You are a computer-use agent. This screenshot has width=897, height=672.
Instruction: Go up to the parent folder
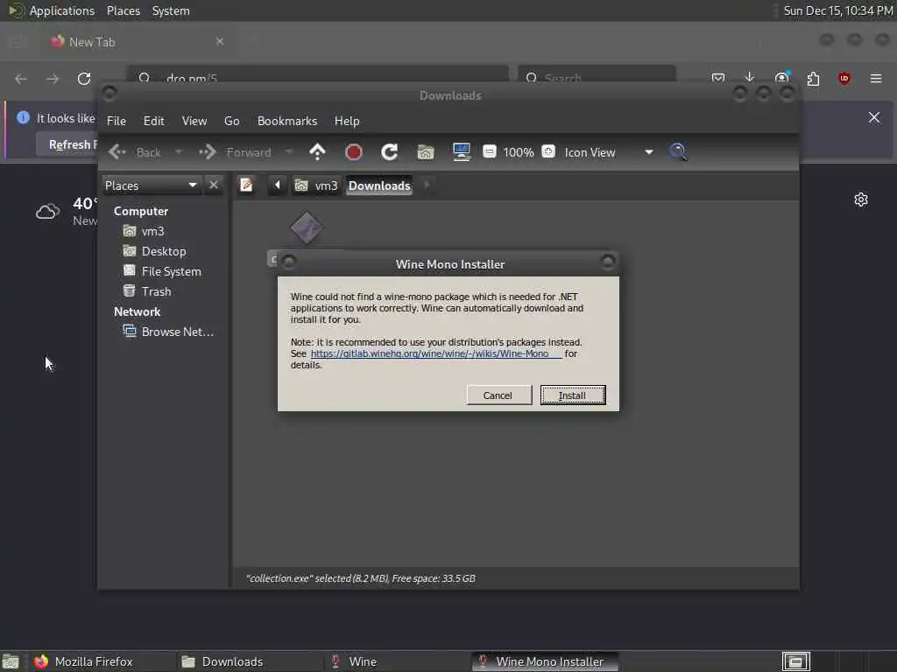pos(317,152)
